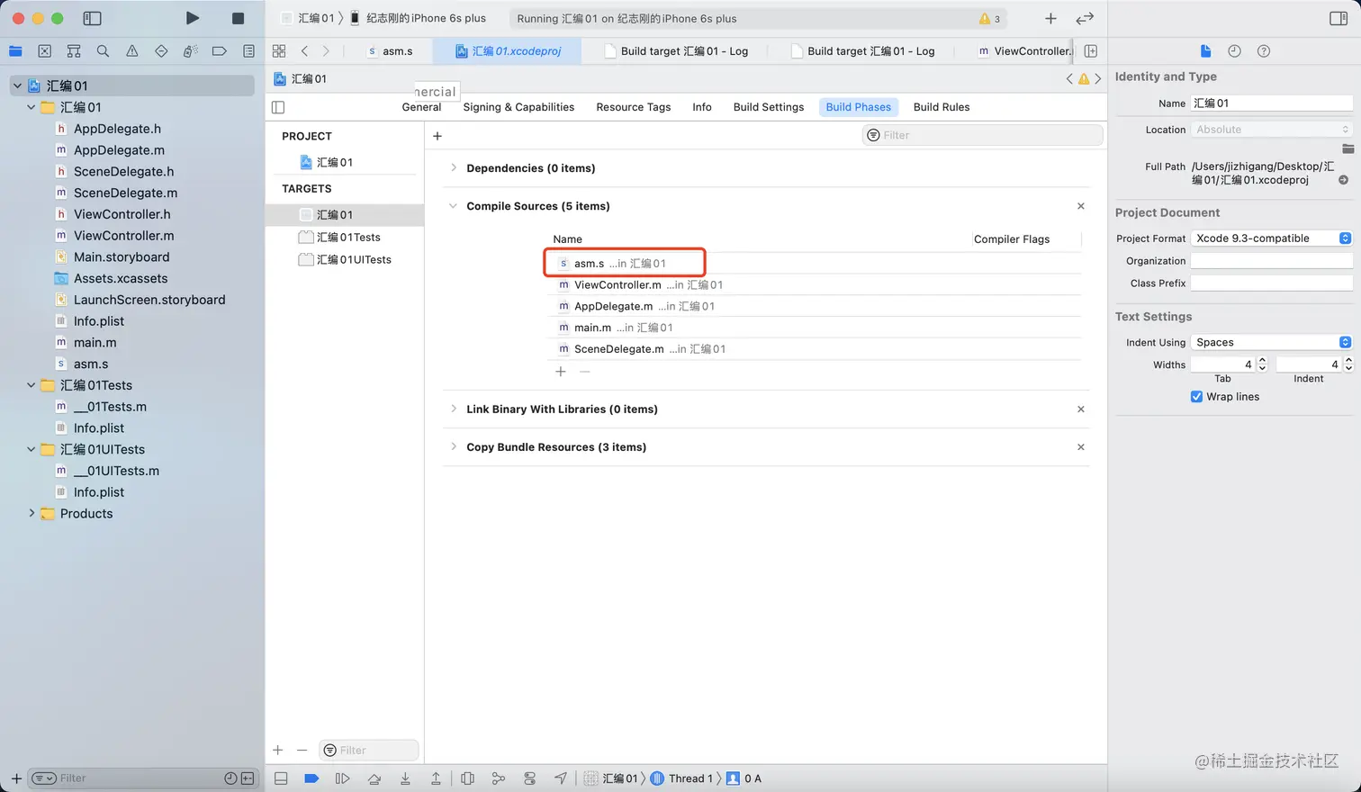Click the Step Over debug button
1361x792 pixels.
374,778
